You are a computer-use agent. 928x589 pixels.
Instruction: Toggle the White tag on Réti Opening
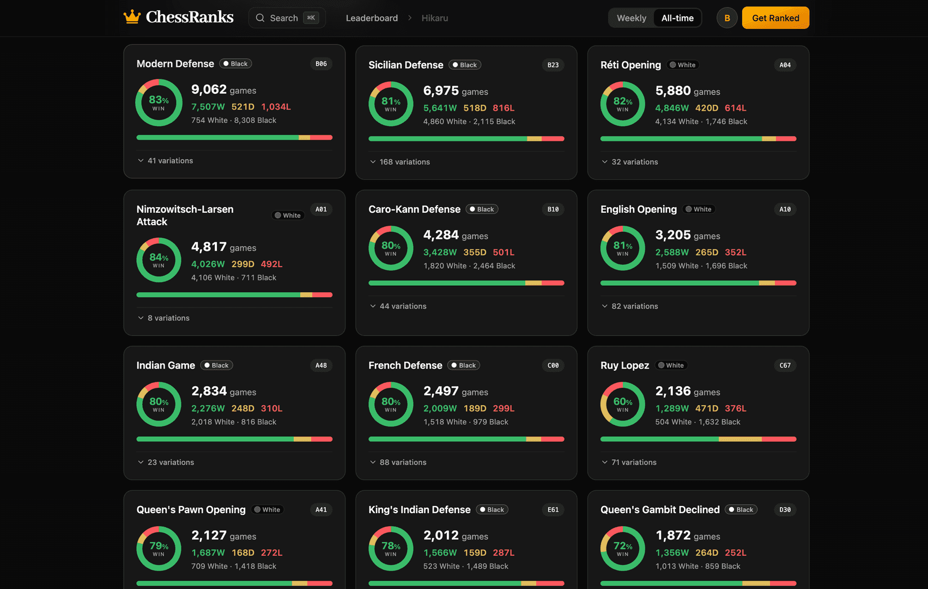click(683, 65)
